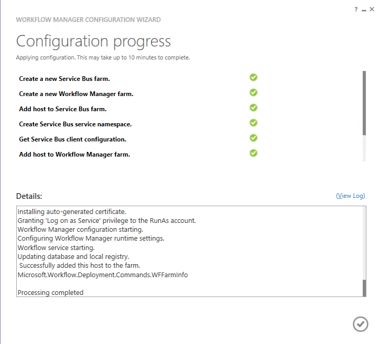
Task: Open the View Log link
Action: 350,196
